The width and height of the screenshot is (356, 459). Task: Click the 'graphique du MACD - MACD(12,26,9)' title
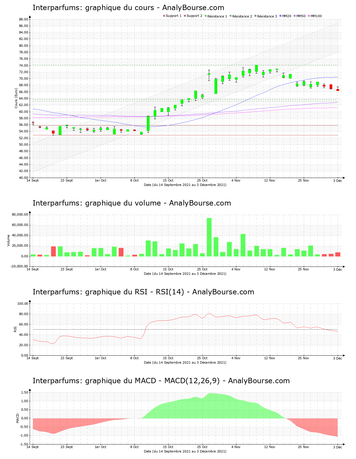(161, 381)
